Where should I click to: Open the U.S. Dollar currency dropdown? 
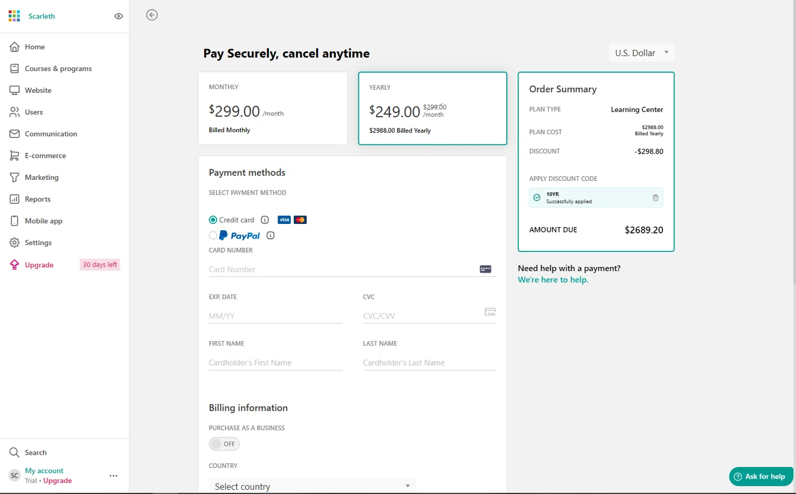point(642,53)
